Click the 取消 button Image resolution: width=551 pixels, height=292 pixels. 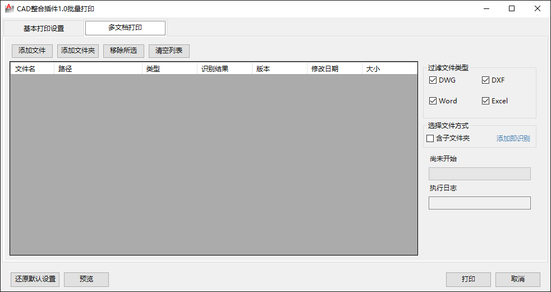[518, 279]
